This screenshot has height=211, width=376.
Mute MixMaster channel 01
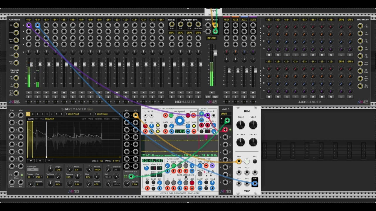point(28,93)
